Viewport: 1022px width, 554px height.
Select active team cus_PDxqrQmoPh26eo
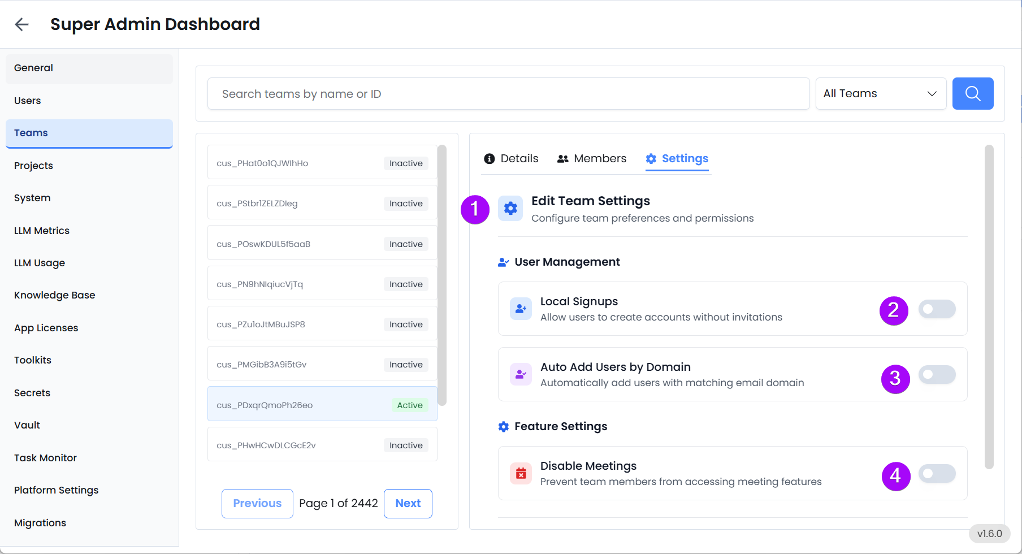[x=322, y=404]
